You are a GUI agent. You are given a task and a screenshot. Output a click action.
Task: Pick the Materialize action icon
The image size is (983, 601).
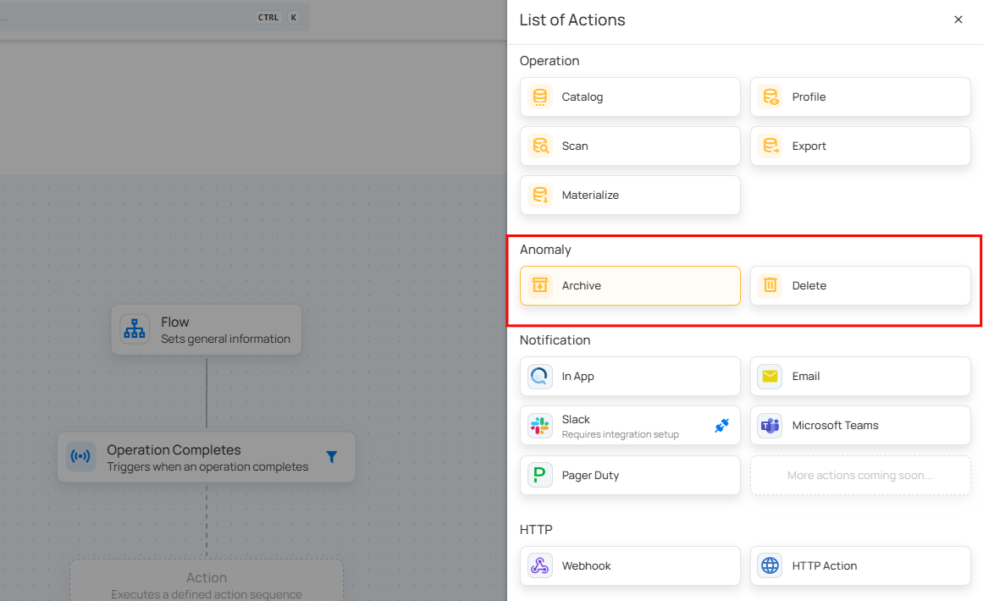pyautogui.click(x=539, y=196)
